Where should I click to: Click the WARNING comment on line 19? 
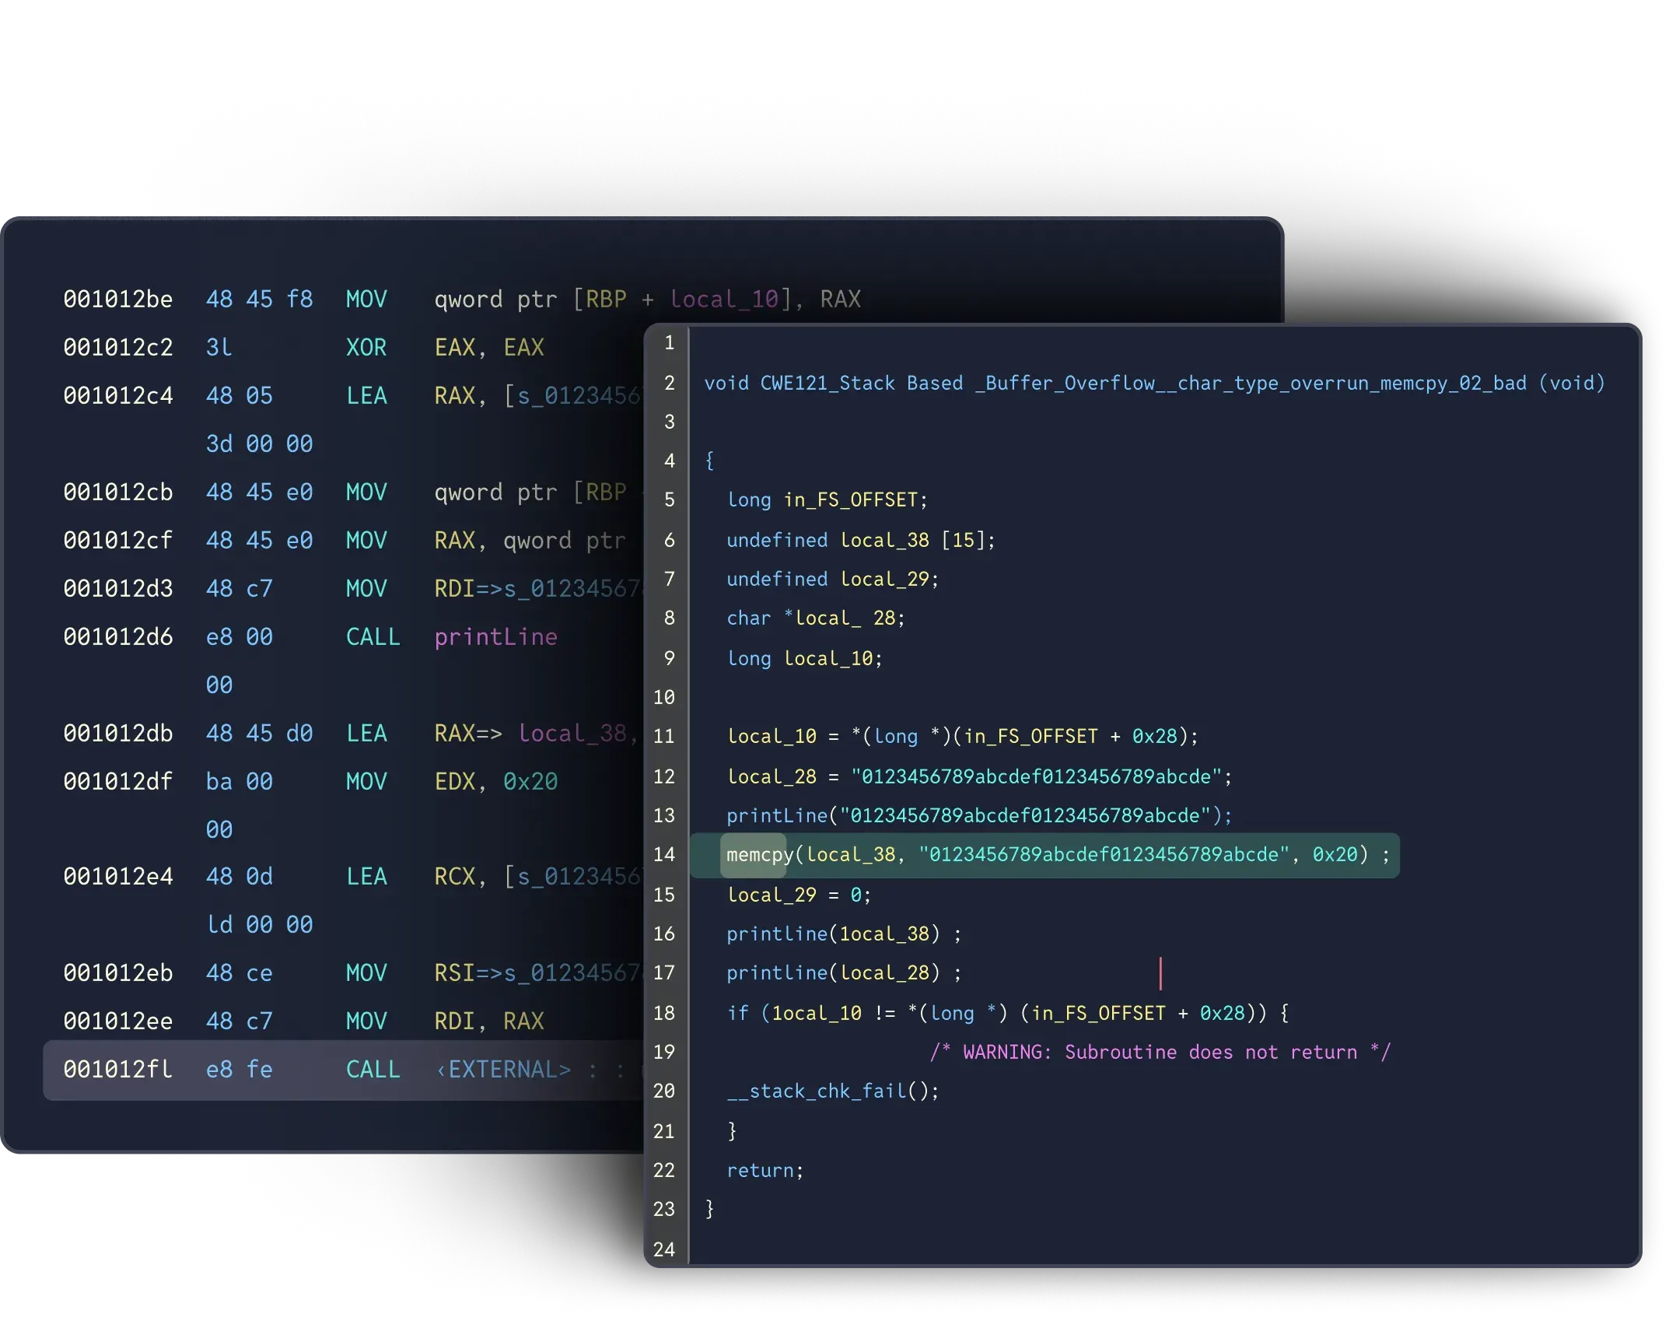(1160, 1053)
